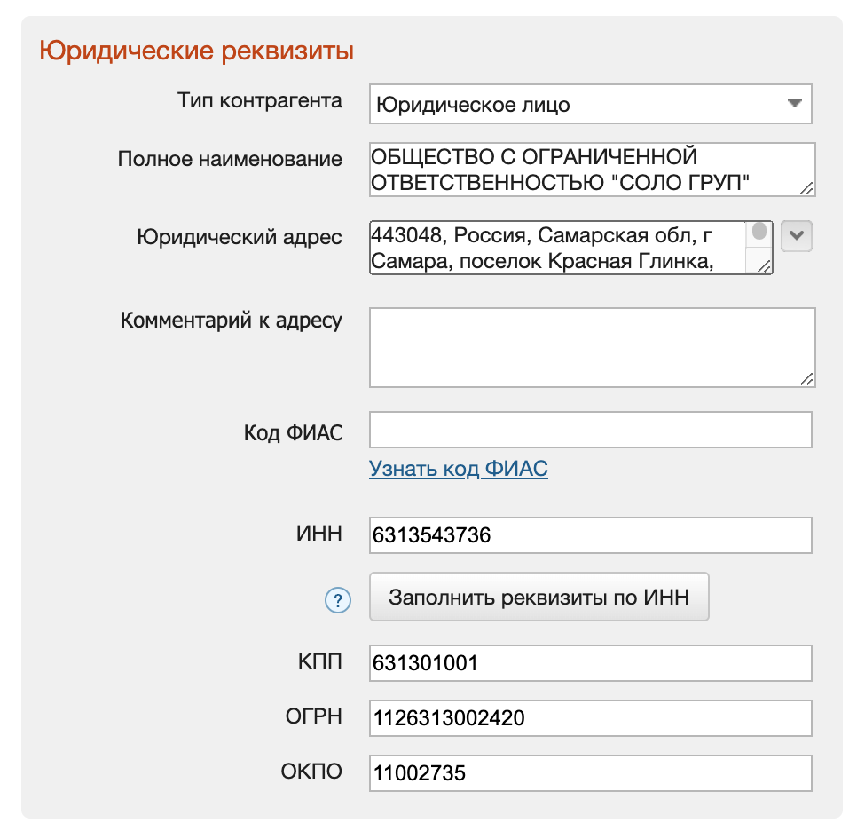The image size is (857, 831).
Task: Click resize grip of Комментарий к адресу box
Action: pos(806,379)
